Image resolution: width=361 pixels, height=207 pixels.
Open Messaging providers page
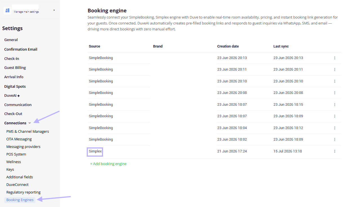[x=23, y=147]
